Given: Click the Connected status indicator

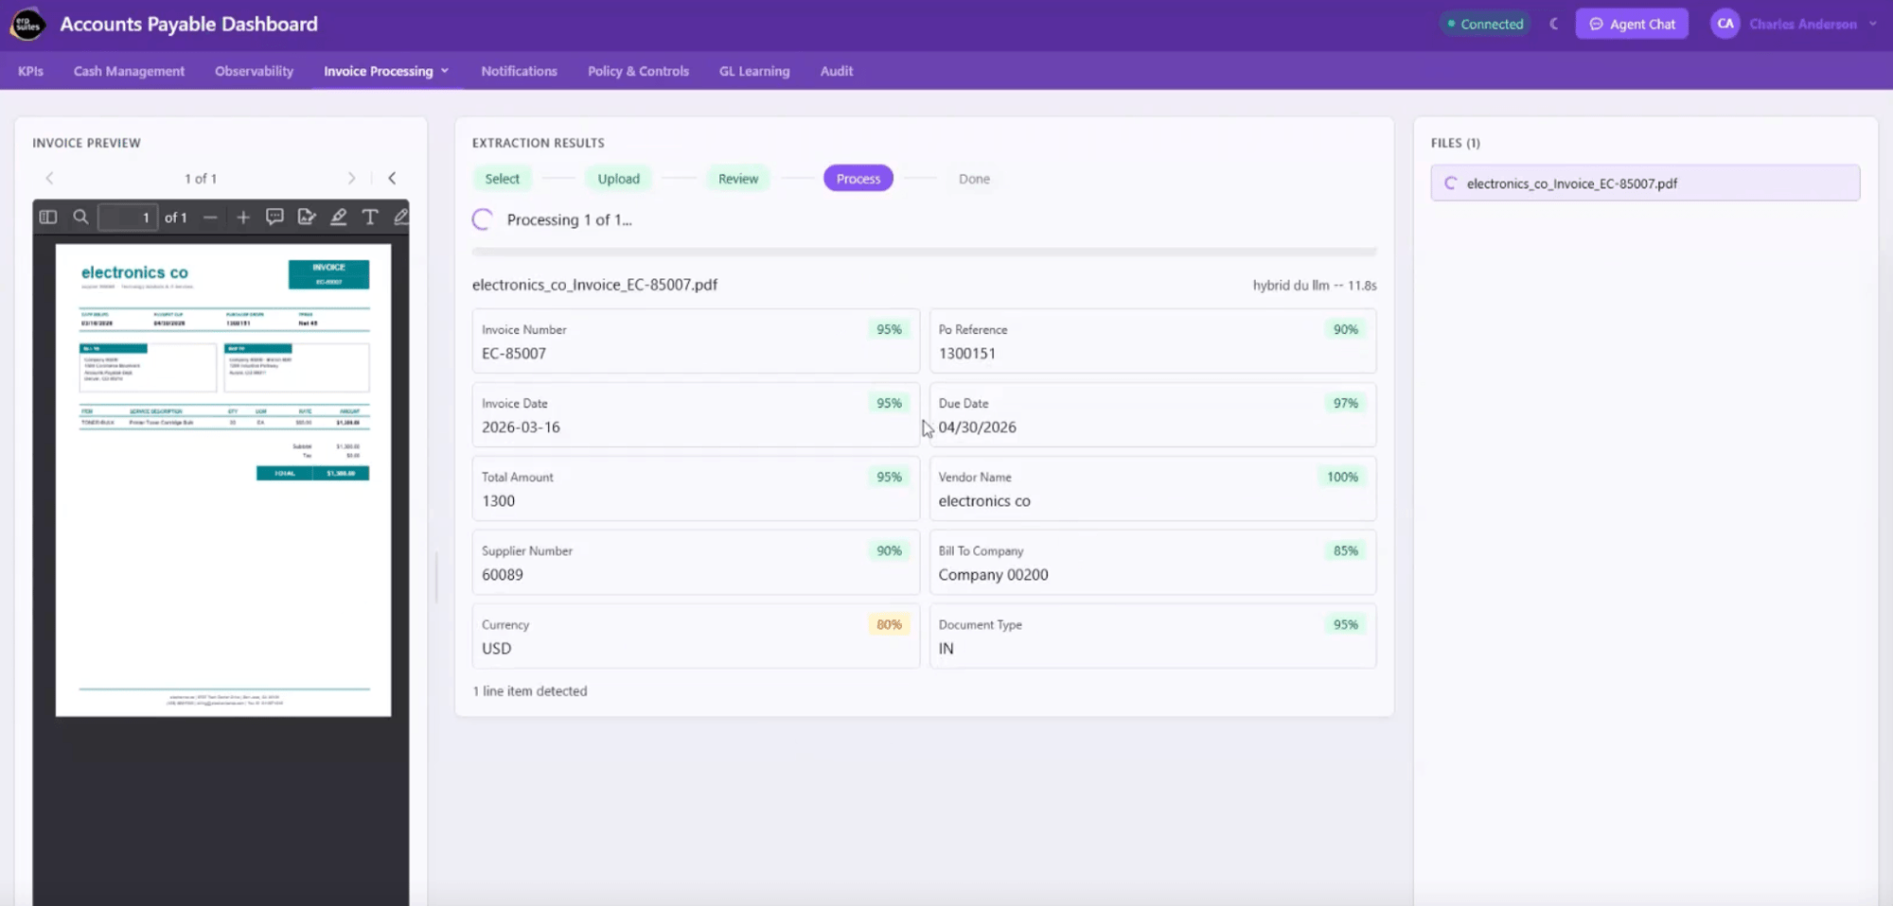Looking at the screenshot, I should click(x=1485, y=24).
